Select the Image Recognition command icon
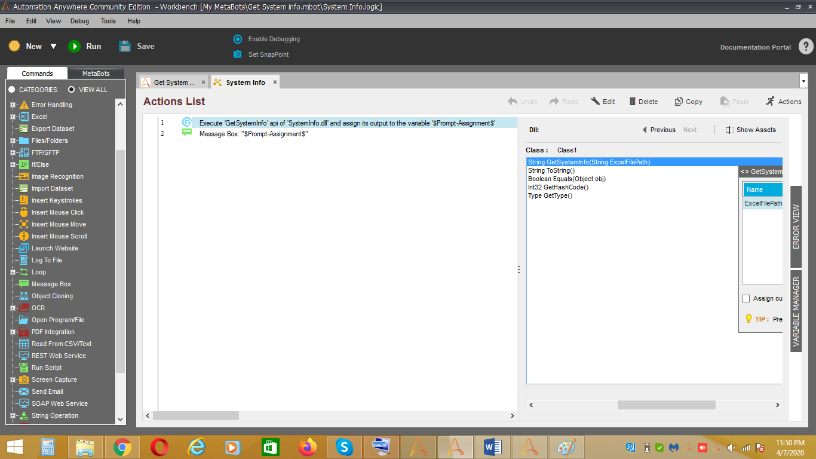Image resolution: width=816 pixels, height=459 pixels. 24,176
